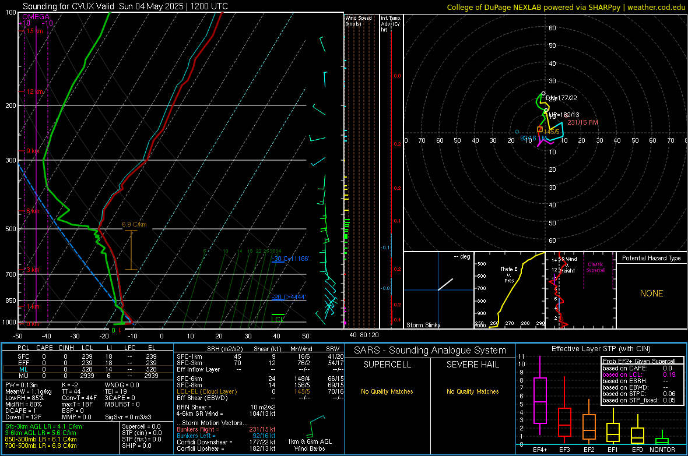This screenshot has width=688, height=456.
Task: Click the '12 km' height marker
Action: (x=34, y=91)
